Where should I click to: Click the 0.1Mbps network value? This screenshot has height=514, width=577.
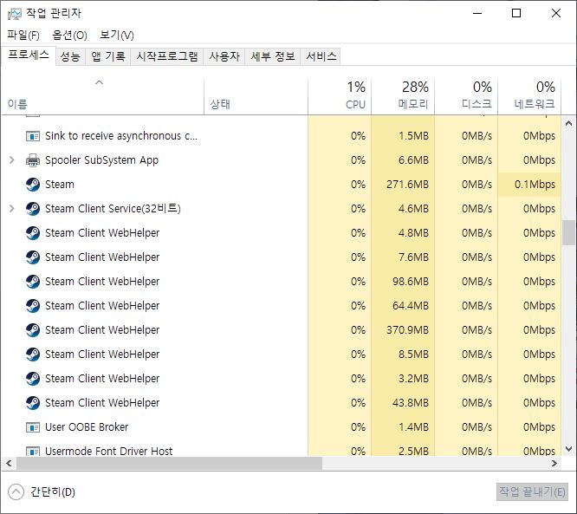coord(535,185)
